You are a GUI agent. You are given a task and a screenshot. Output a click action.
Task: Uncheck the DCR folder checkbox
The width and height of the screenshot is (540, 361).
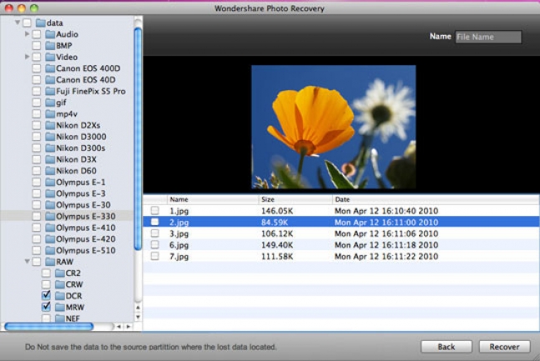click(x=46, y=295)
